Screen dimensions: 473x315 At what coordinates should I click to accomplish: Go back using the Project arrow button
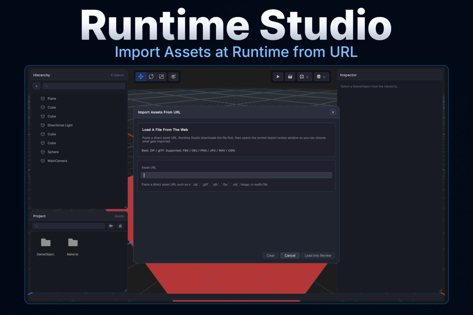(111, 226)
